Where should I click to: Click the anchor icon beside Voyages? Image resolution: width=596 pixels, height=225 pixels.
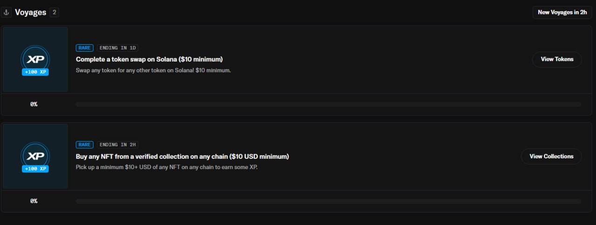click(7, 13)
